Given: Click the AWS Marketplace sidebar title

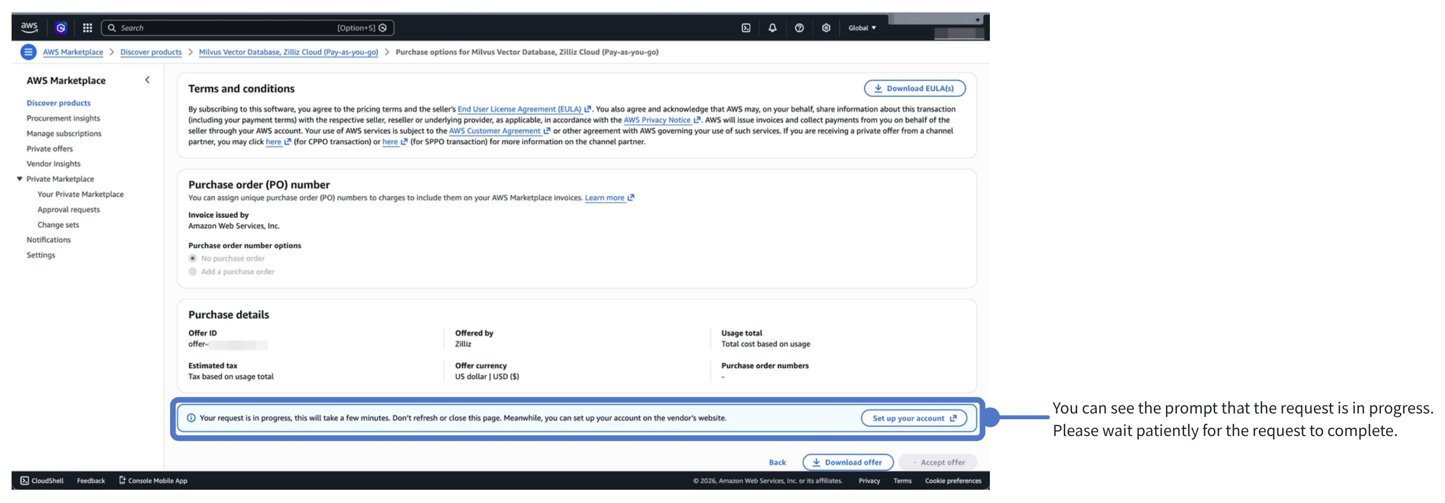Looking at the screenshot, I should click(66, 80).
